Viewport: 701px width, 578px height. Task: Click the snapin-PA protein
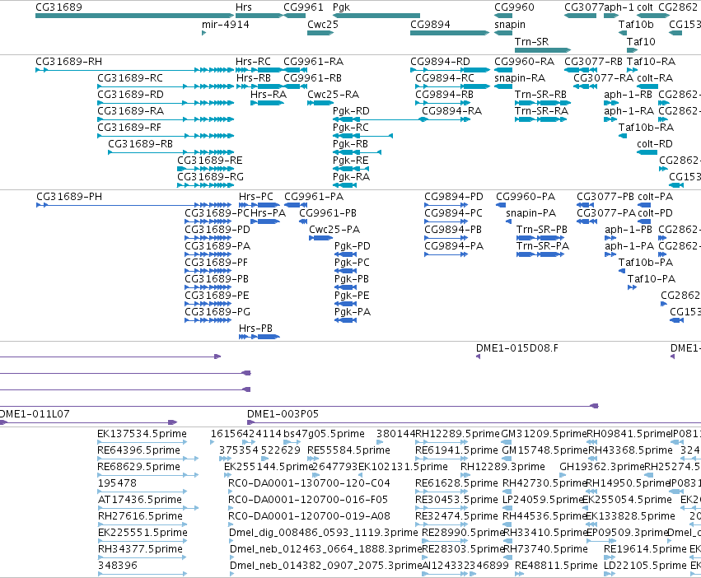509,221
